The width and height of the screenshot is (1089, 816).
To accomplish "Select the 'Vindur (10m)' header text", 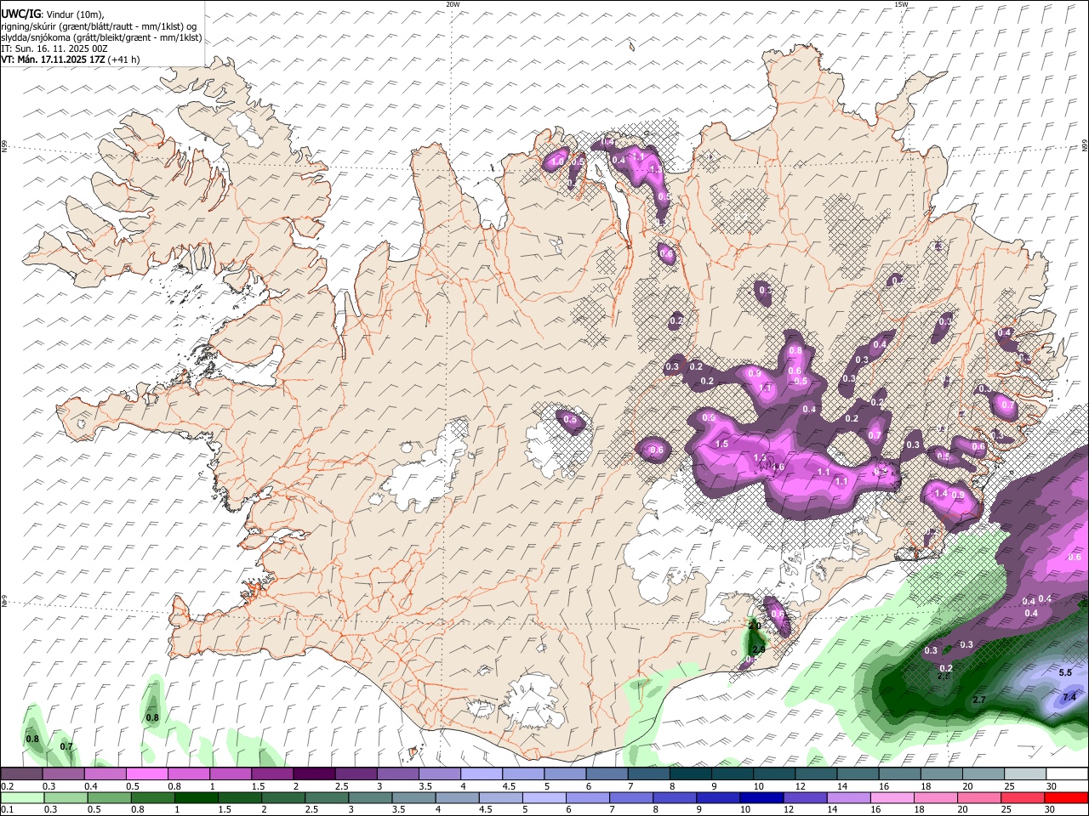I will tap(74, 14).
